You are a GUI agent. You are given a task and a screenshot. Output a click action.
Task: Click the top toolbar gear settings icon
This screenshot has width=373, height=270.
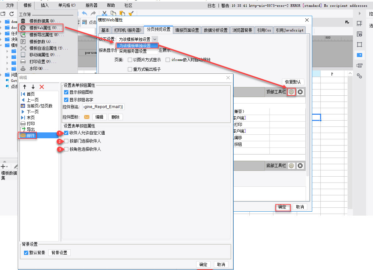291,92
